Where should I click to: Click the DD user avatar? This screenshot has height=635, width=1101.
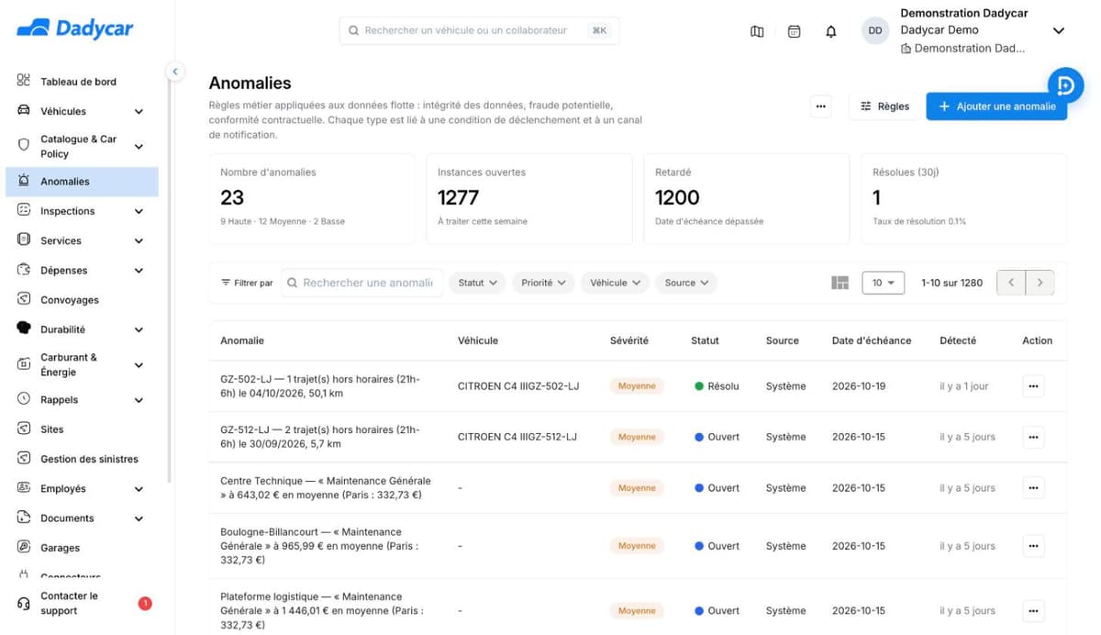pyautogui.click(x=875, y=31)
